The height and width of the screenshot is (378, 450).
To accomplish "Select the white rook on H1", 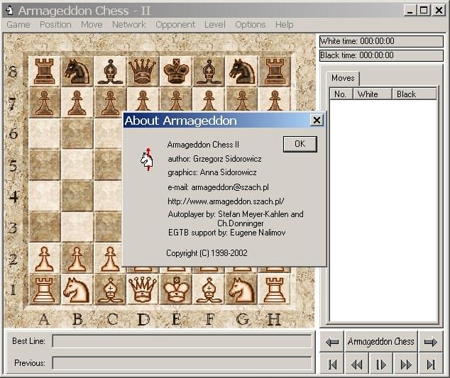I will click(275, 289).
